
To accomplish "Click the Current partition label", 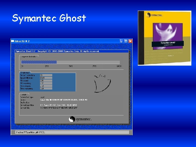I will (x=27, y=105).
